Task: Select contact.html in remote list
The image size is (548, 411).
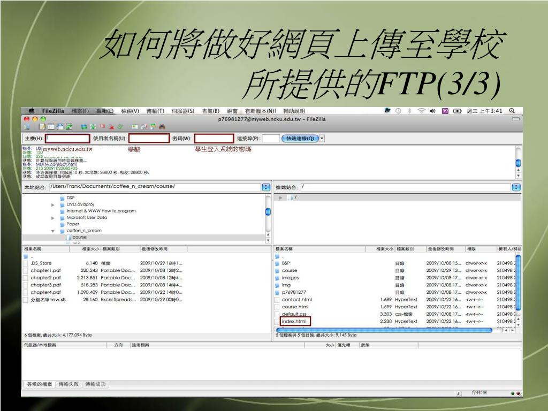Action: [x=296, y=300]
